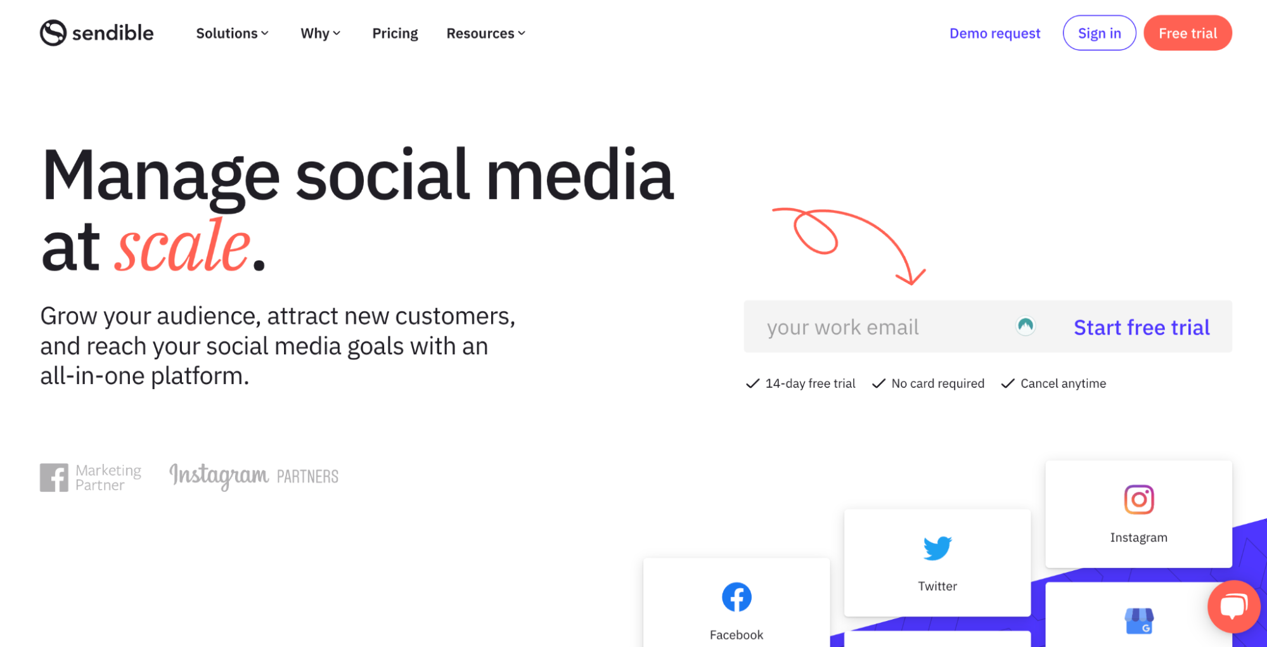The image size is (1267, 647).
Task: Open the Demo request link
Action: 994,34
